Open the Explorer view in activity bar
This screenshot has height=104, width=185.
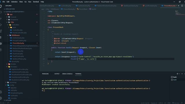pyautogui.click(x=1, y=6)
